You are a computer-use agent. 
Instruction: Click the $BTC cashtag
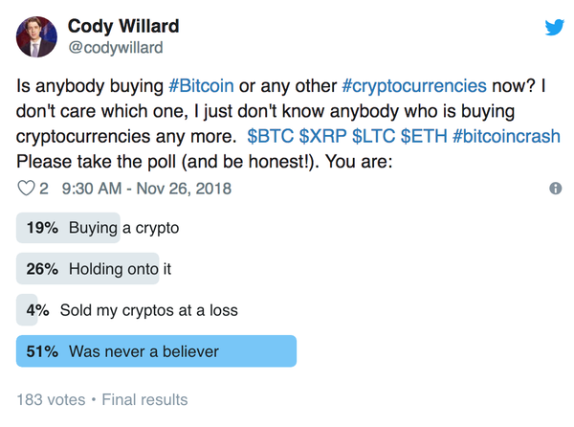coord(270,136)
